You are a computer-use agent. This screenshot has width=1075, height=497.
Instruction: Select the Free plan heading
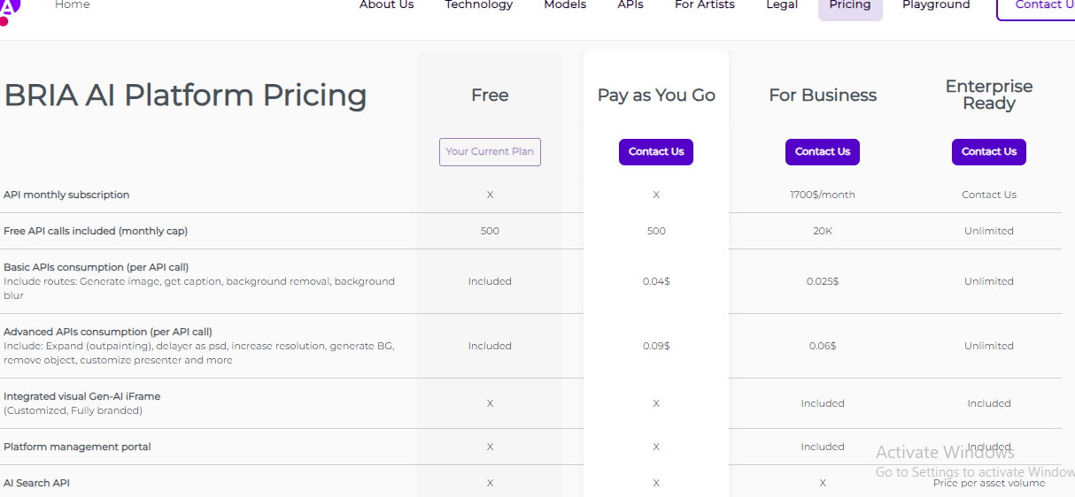click(490, 96)
